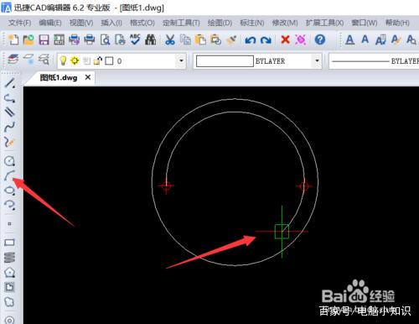Select the double-line tool
419x324 pixels.
coord(10,112)
